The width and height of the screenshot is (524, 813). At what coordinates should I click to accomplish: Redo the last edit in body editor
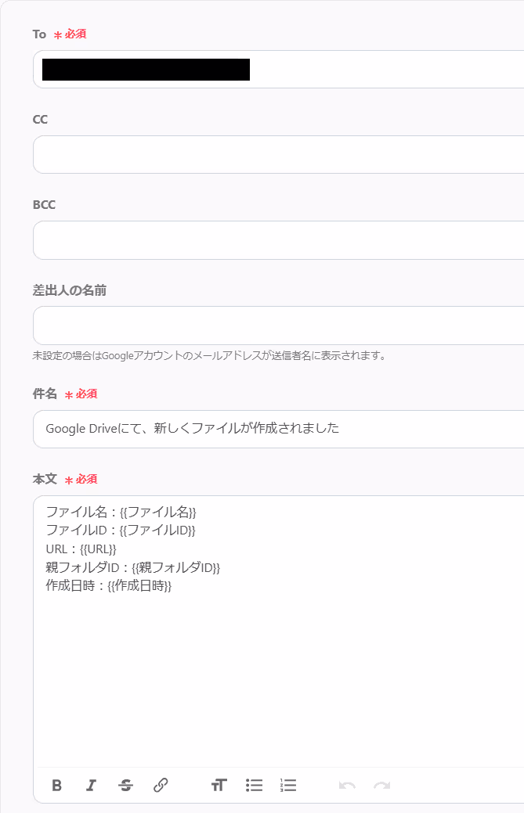(382, 785)
